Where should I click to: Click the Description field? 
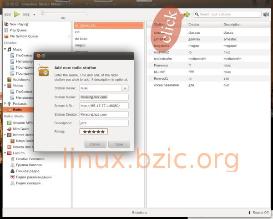[x=104, y=123]
